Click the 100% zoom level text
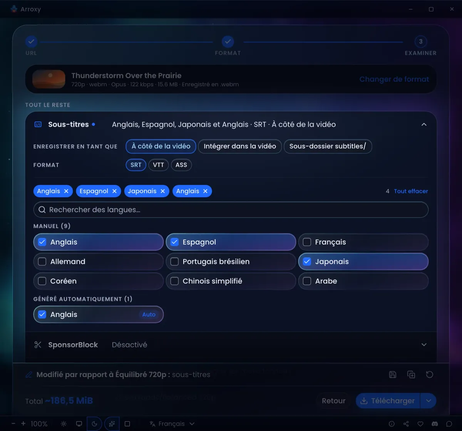 39,424
